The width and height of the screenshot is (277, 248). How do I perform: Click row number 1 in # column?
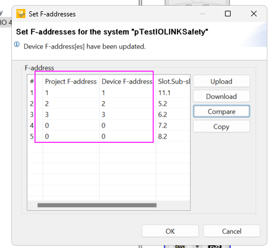[x=32, y=93]
